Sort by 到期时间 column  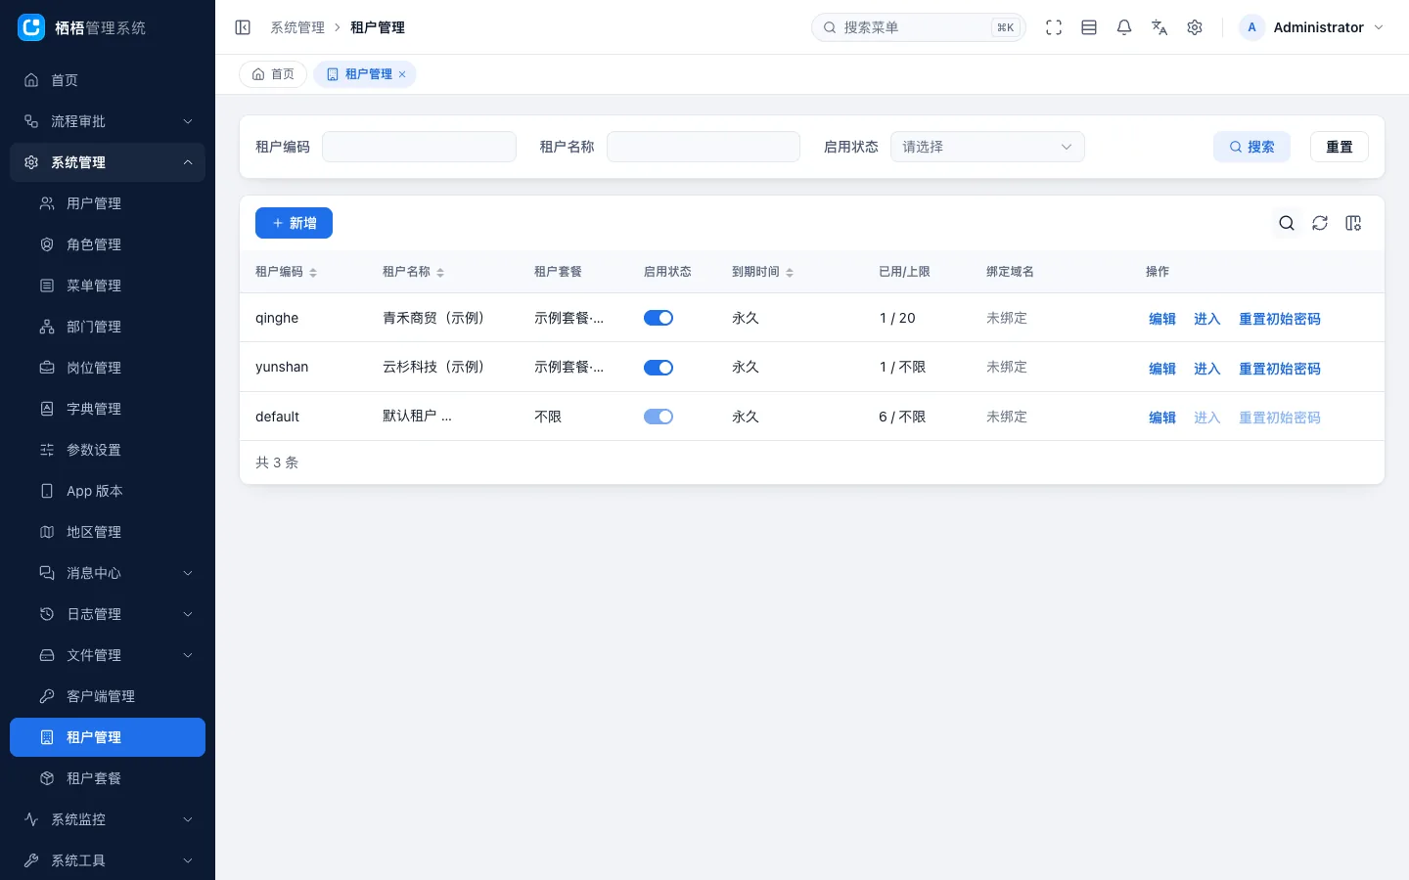790,272
